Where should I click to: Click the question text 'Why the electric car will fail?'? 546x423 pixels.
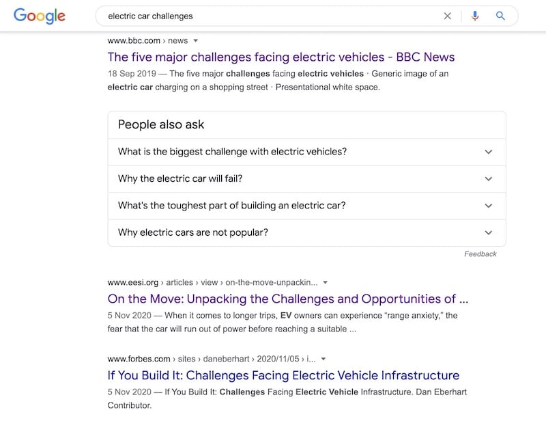(180, 179)
